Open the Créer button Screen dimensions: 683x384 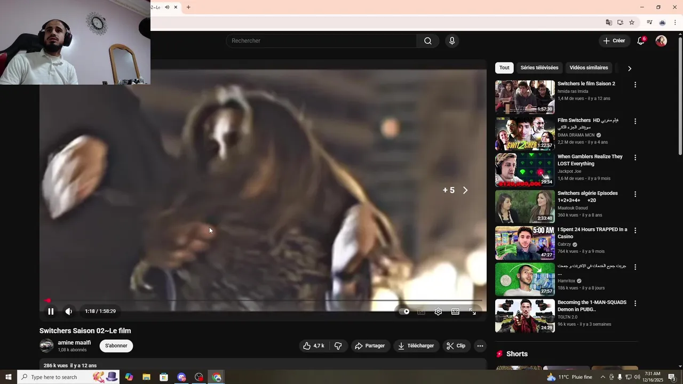click(614, 41)
